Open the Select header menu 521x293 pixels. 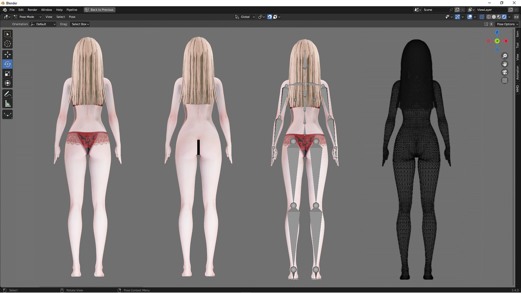61,17
